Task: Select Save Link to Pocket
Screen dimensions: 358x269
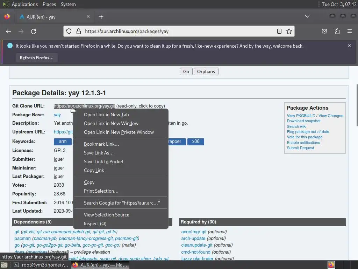Action: (x=121, y=161)
